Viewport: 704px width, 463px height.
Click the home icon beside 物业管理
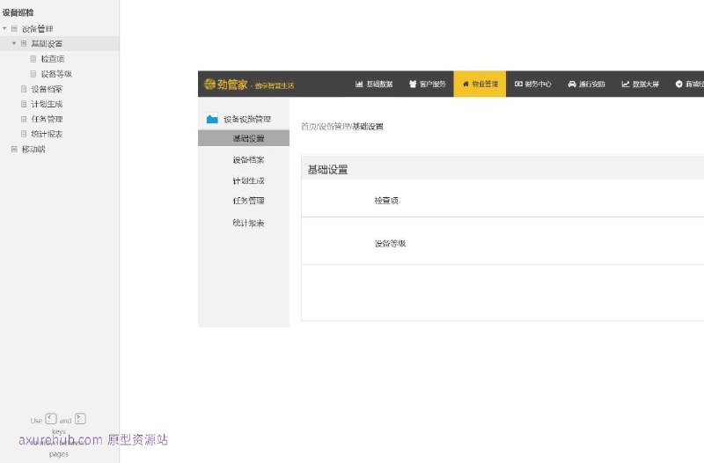466,84
